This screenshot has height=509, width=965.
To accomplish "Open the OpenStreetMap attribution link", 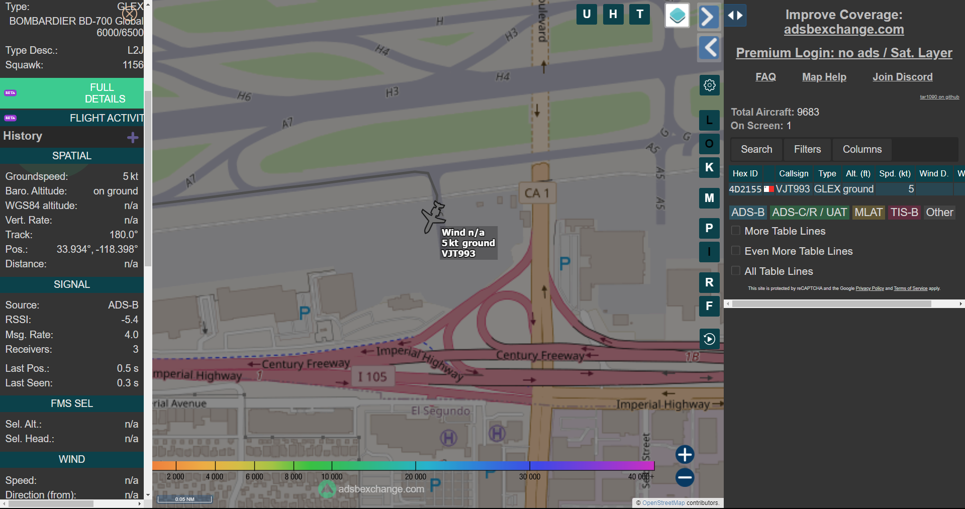I will click(x=663, y=502).
